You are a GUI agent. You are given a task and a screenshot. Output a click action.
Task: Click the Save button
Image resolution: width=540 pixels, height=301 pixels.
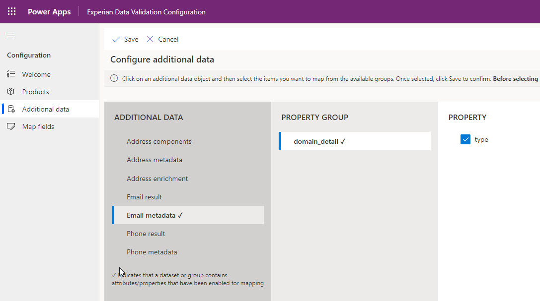[125, 39]
